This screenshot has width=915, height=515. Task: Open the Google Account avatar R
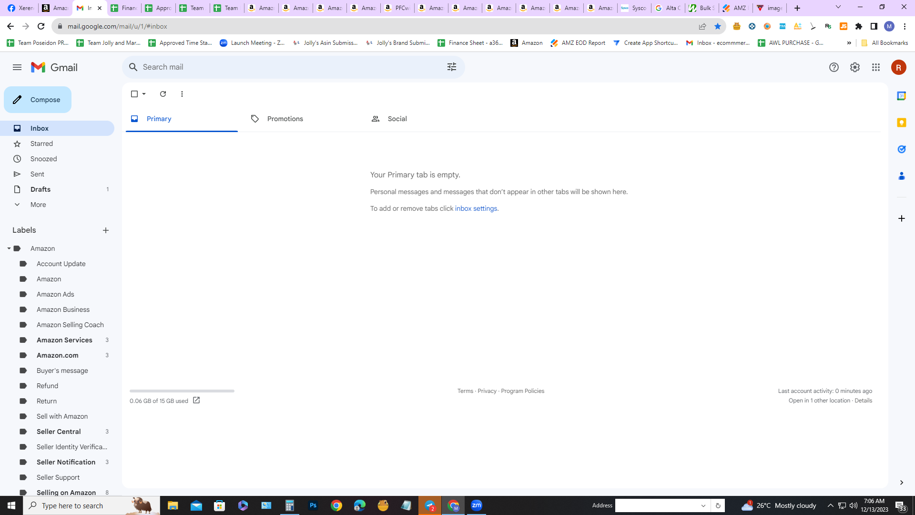coord(898,67)
